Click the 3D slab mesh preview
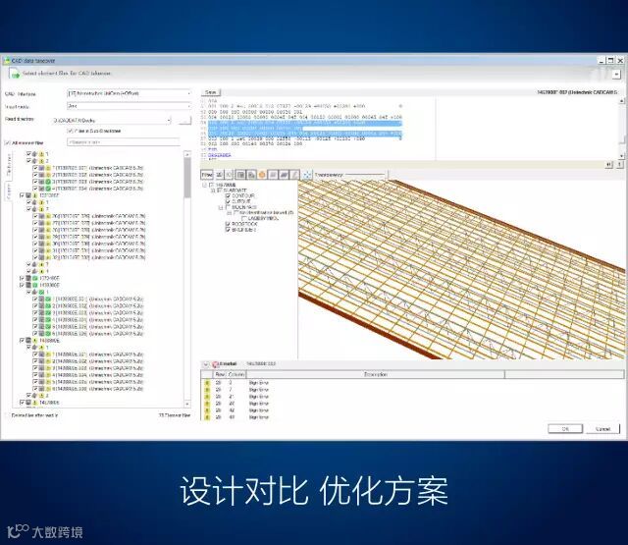 [461, 269]
